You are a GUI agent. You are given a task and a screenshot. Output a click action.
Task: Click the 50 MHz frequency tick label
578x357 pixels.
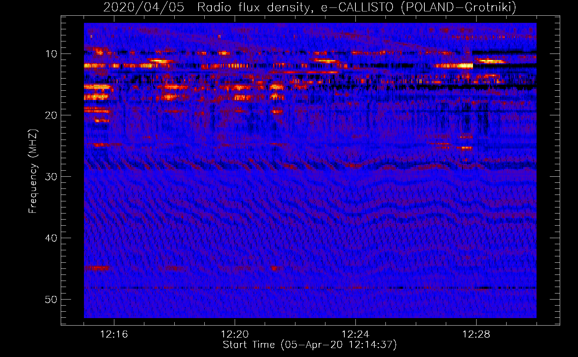[51, 300]
